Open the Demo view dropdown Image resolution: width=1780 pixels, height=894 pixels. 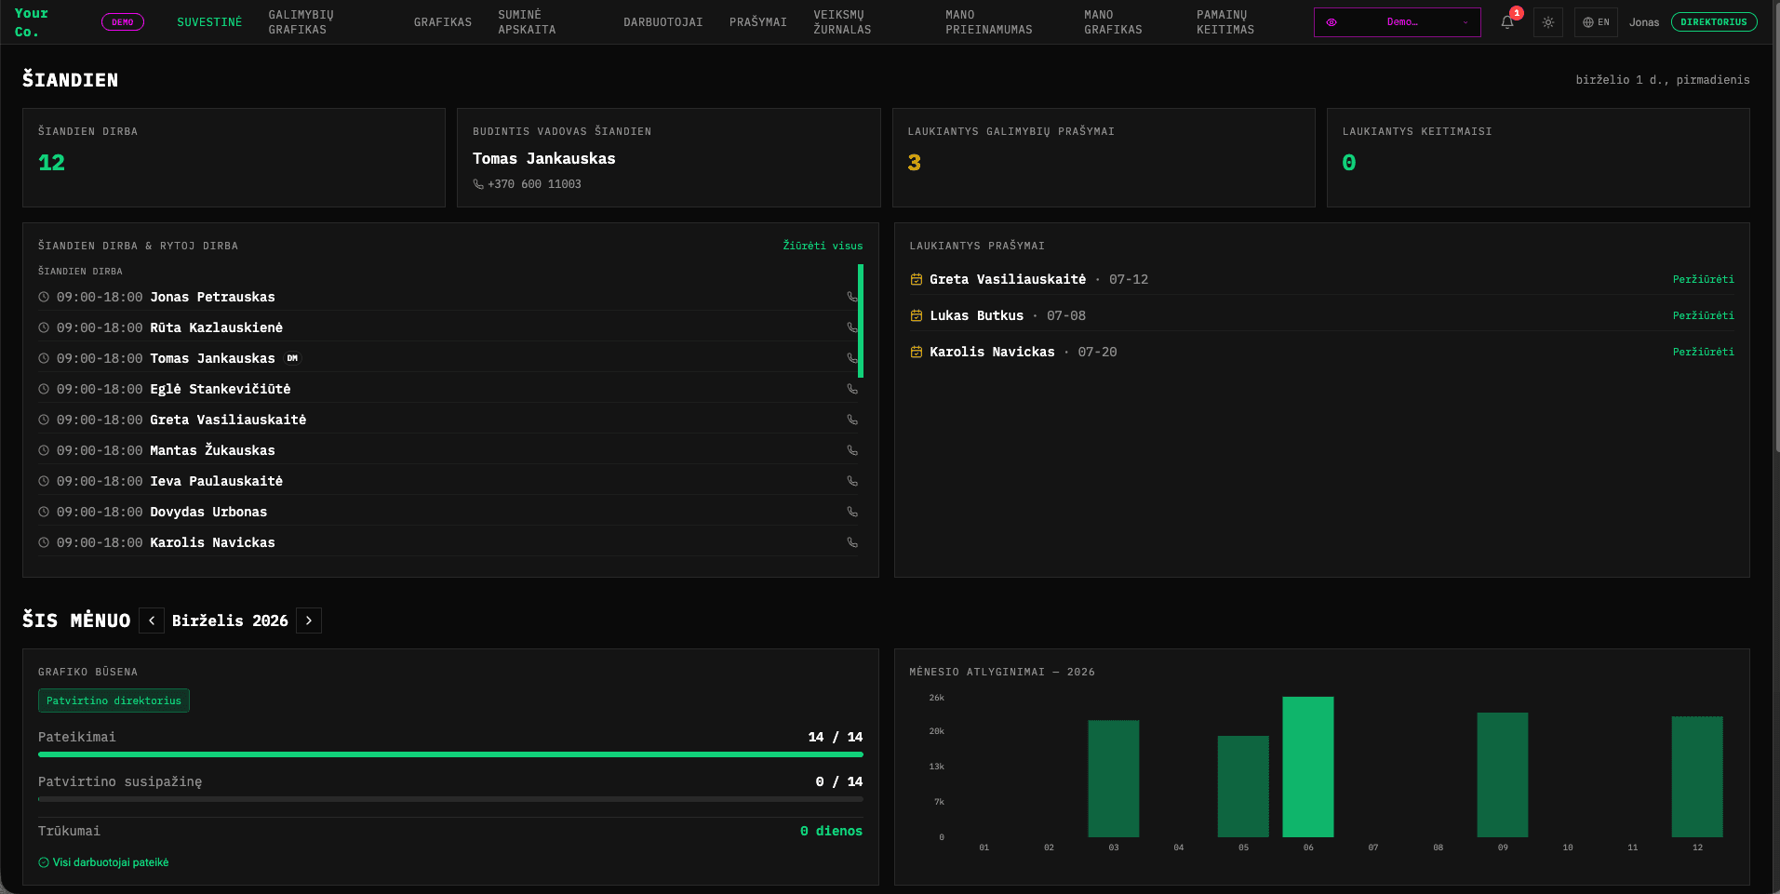point(1398,22)
